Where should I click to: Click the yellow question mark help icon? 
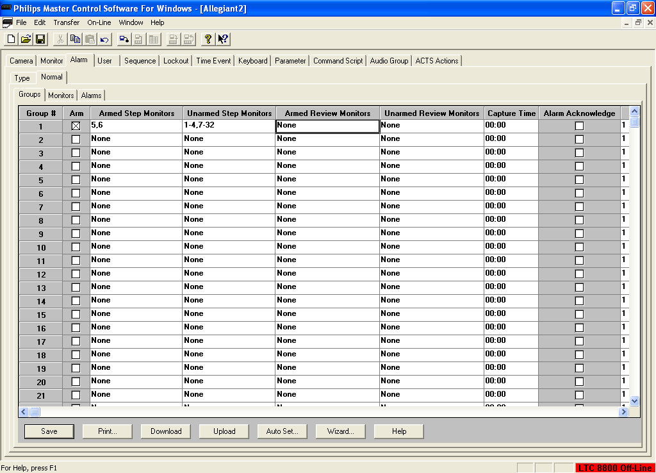point(208,39)
